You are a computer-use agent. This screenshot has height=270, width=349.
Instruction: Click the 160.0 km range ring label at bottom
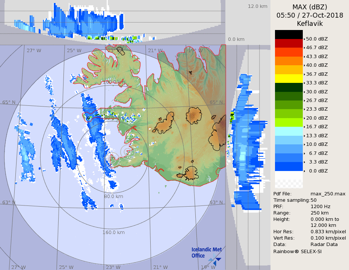[113, 232]
